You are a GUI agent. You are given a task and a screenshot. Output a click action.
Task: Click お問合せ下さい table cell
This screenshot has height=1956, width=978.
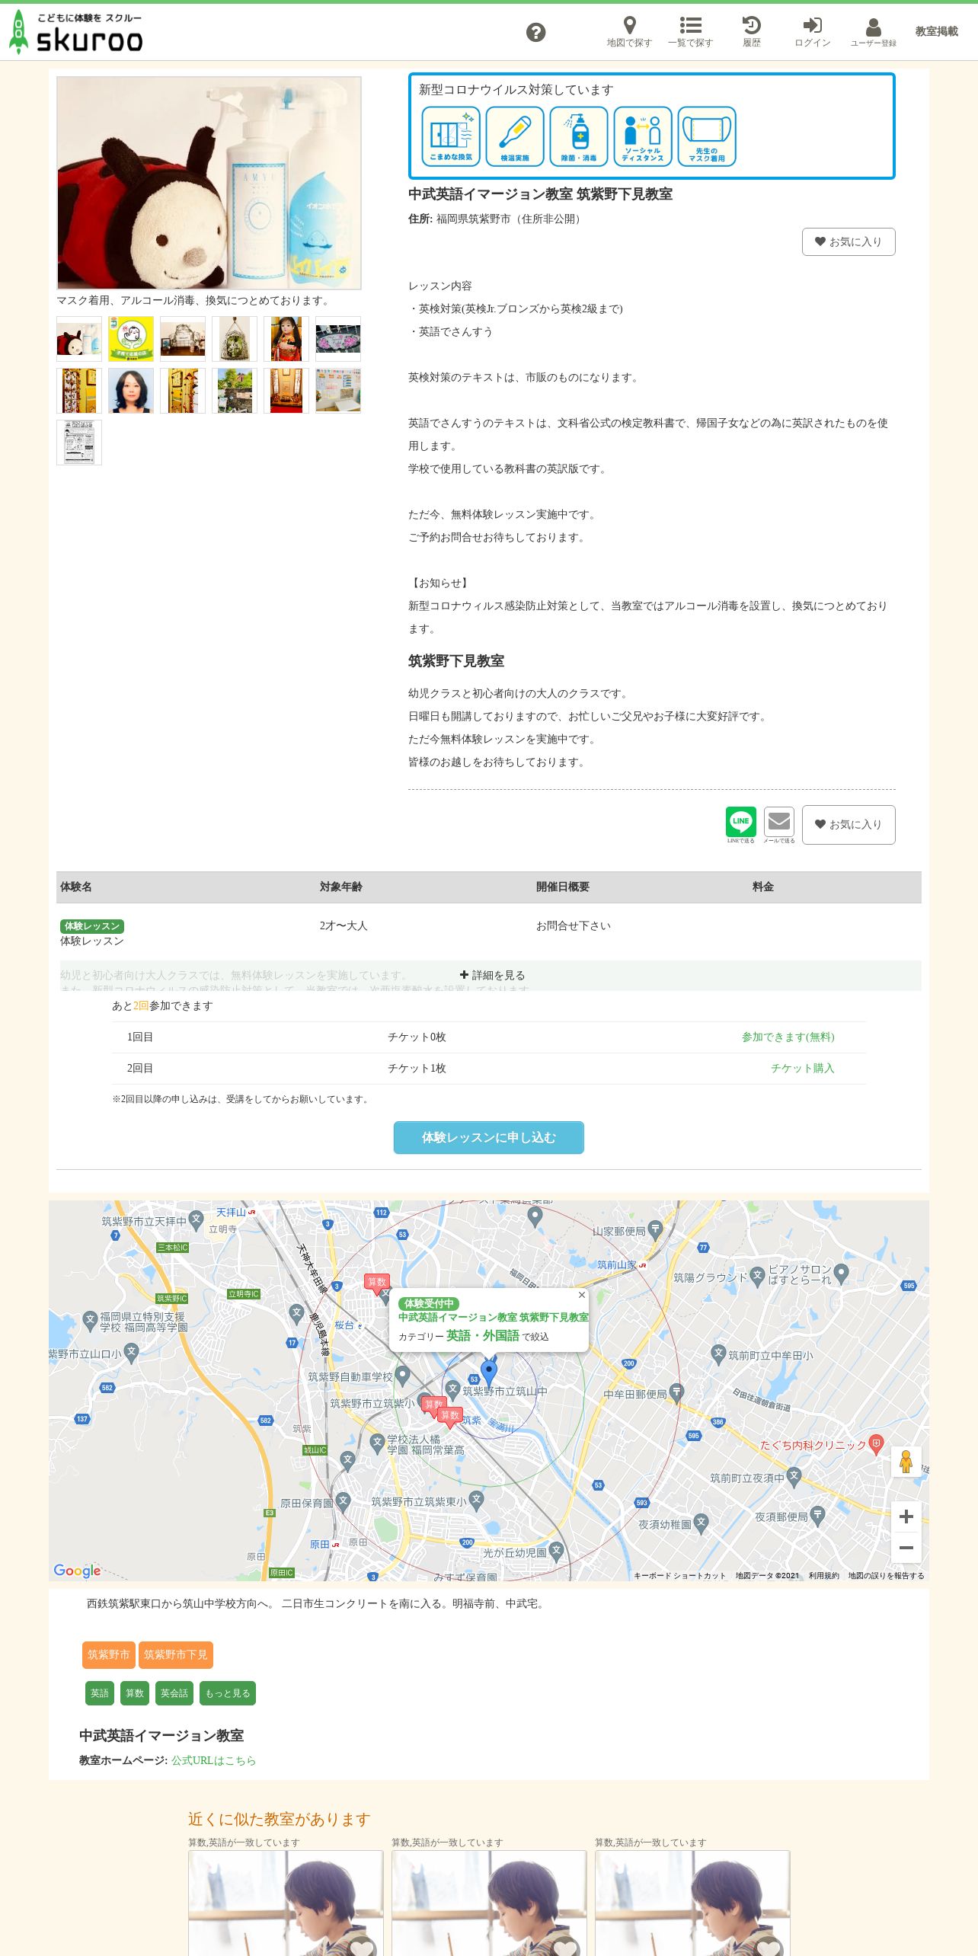(574, 925)
